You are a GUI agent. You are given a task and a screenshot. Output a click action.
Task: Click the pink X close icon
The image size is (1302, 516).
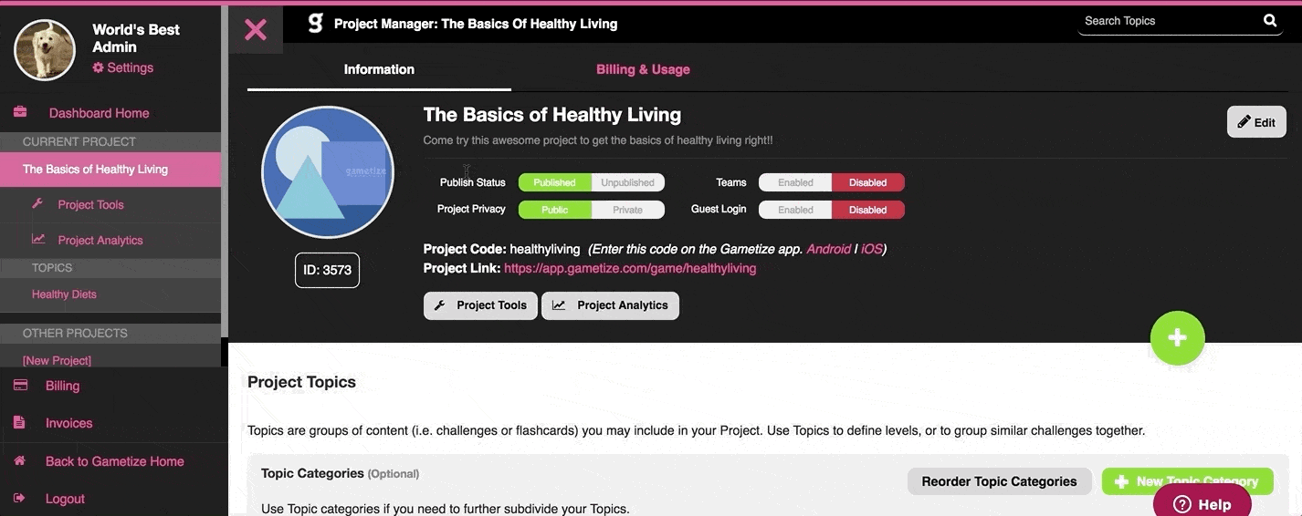pyautogui.click(x=256, y=29)
